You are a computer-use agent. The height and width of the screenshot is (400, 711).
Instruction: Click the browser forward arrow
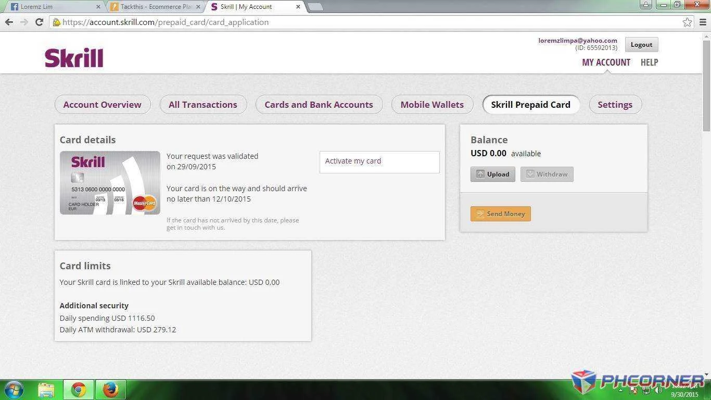(24, 22)
